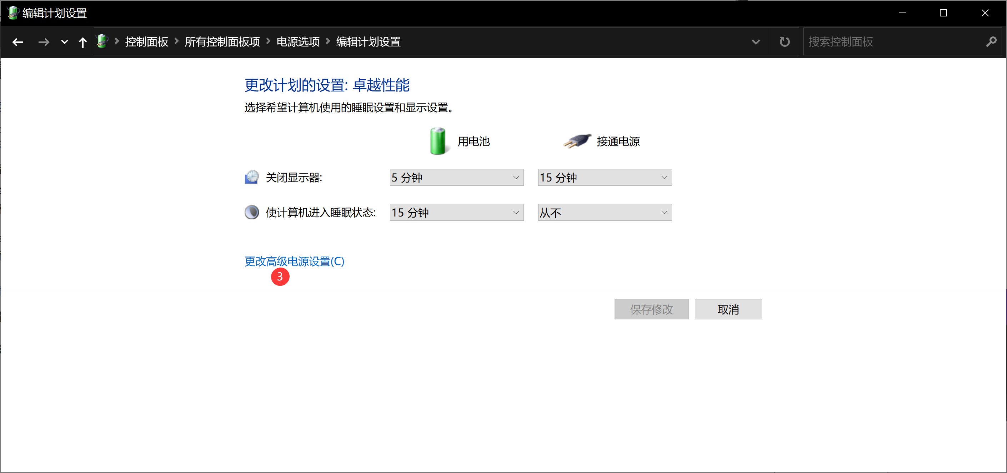This screenshot has width=1007, height=473.
Task: Open battery sleep dropdown showing 15 分钟
Action: [x=456, y=213]
